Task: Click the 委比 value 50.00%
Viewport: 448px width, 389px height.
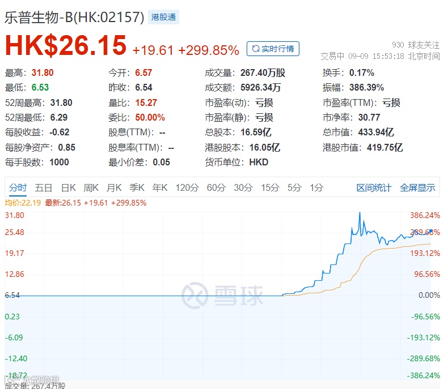Action: tap(150, 117)
